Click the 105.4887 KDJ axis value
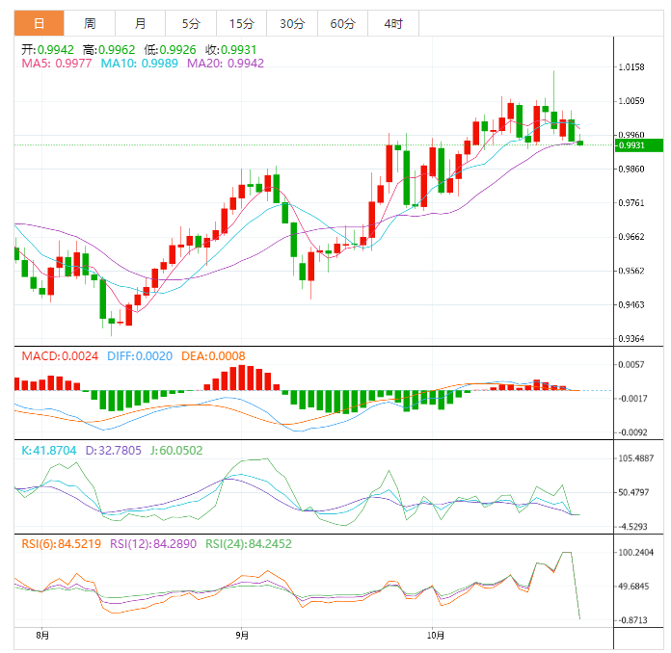Image resolution: width=671 pixels, height=653 pixels. 636,458
